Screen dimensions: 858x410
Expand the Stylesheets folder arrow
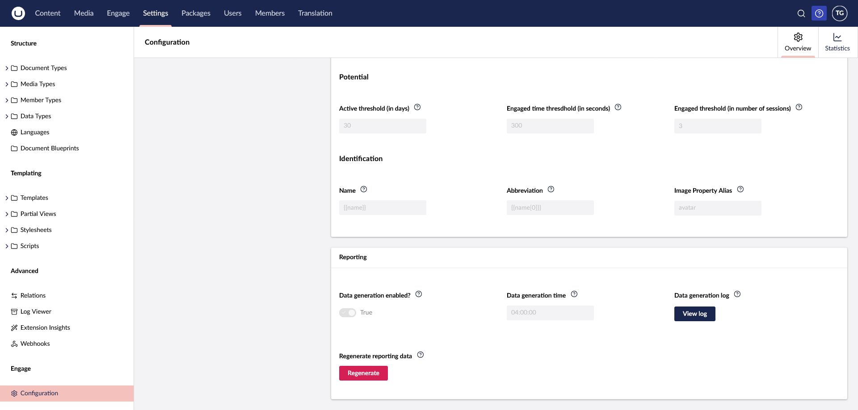[x=7, y=230]
